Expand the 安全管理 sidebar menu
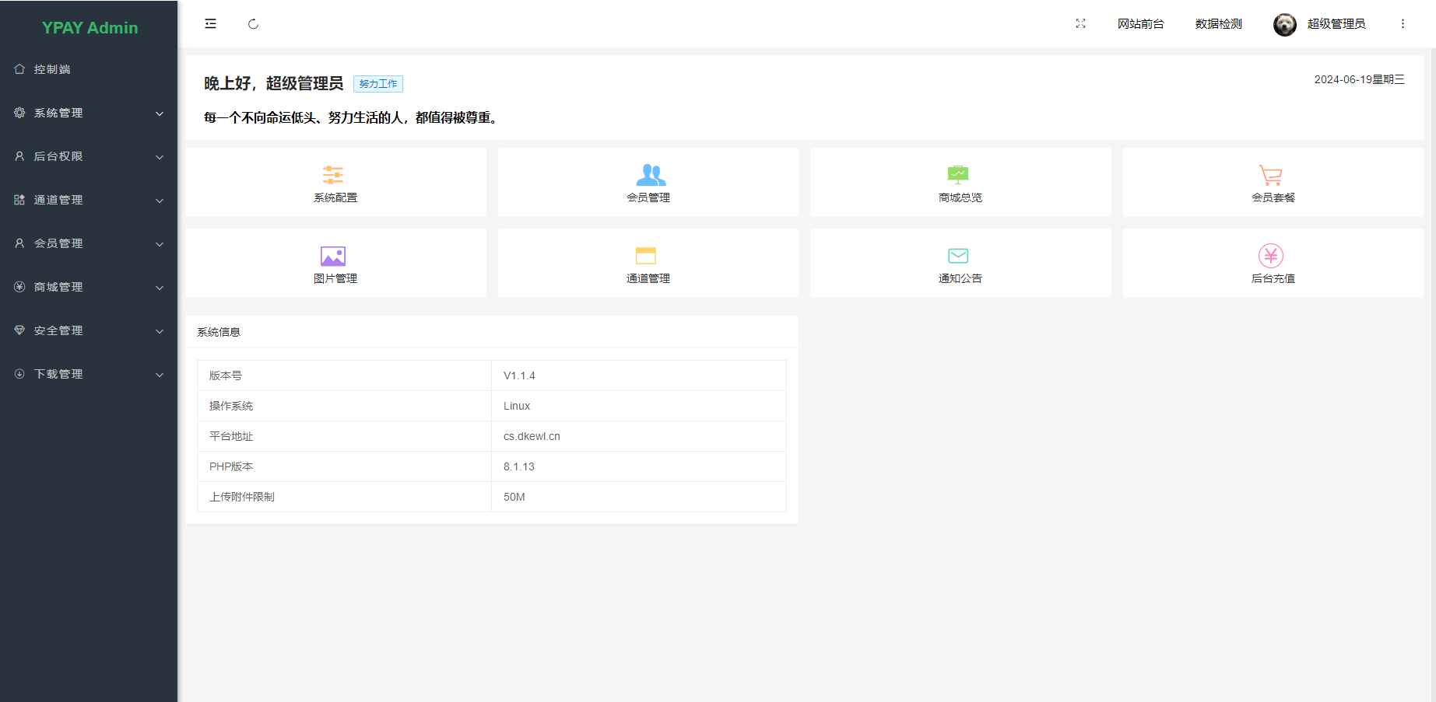 pyautogui.click(x=89, y=330)
